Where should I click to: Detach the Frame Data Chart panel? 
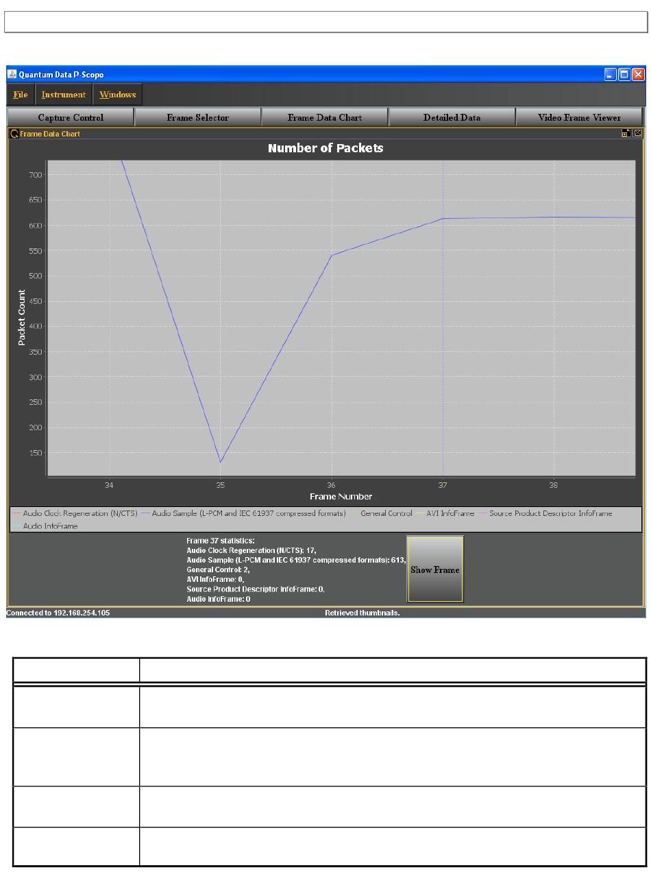pos(626,133)
